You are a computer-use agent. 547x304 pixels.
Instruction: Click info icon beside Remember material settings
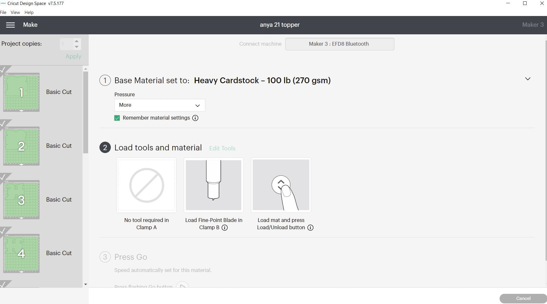pyautogui.click(x=195, y=118)
